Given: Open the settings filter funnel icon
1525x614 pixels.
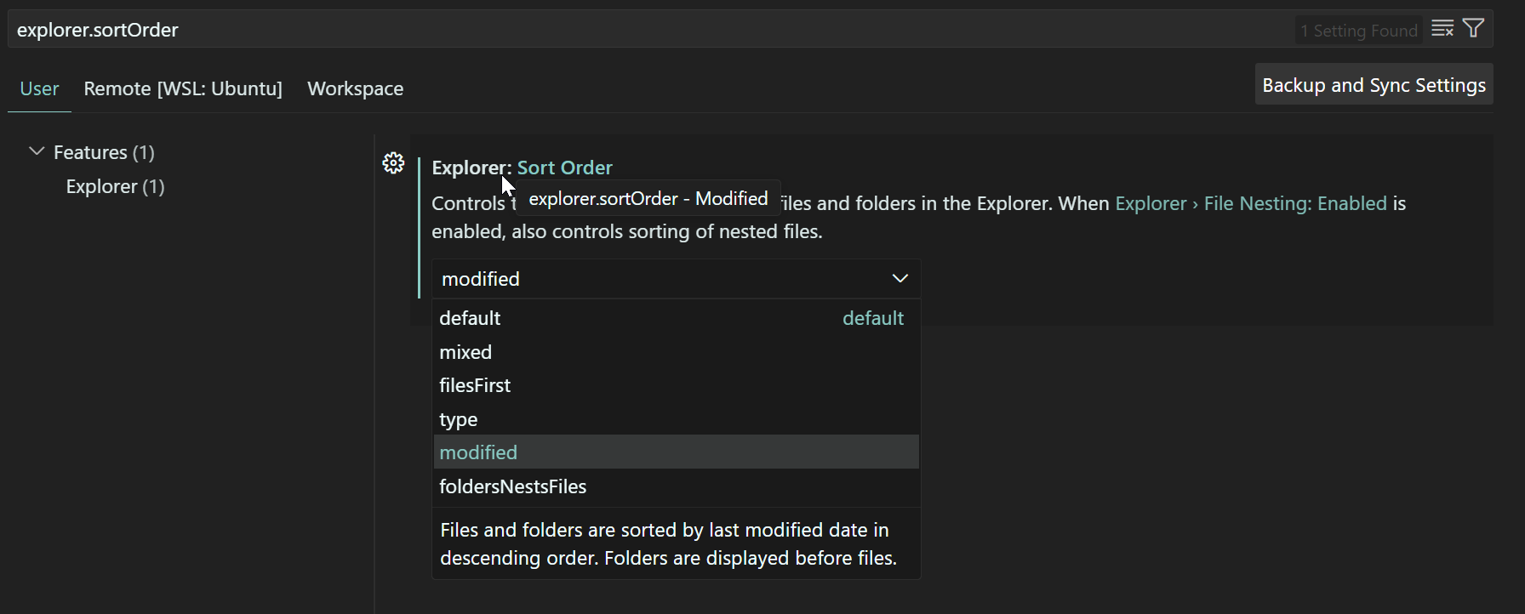Looking at the screenshot, I should pyautogui.click(x=1473, y=29).
